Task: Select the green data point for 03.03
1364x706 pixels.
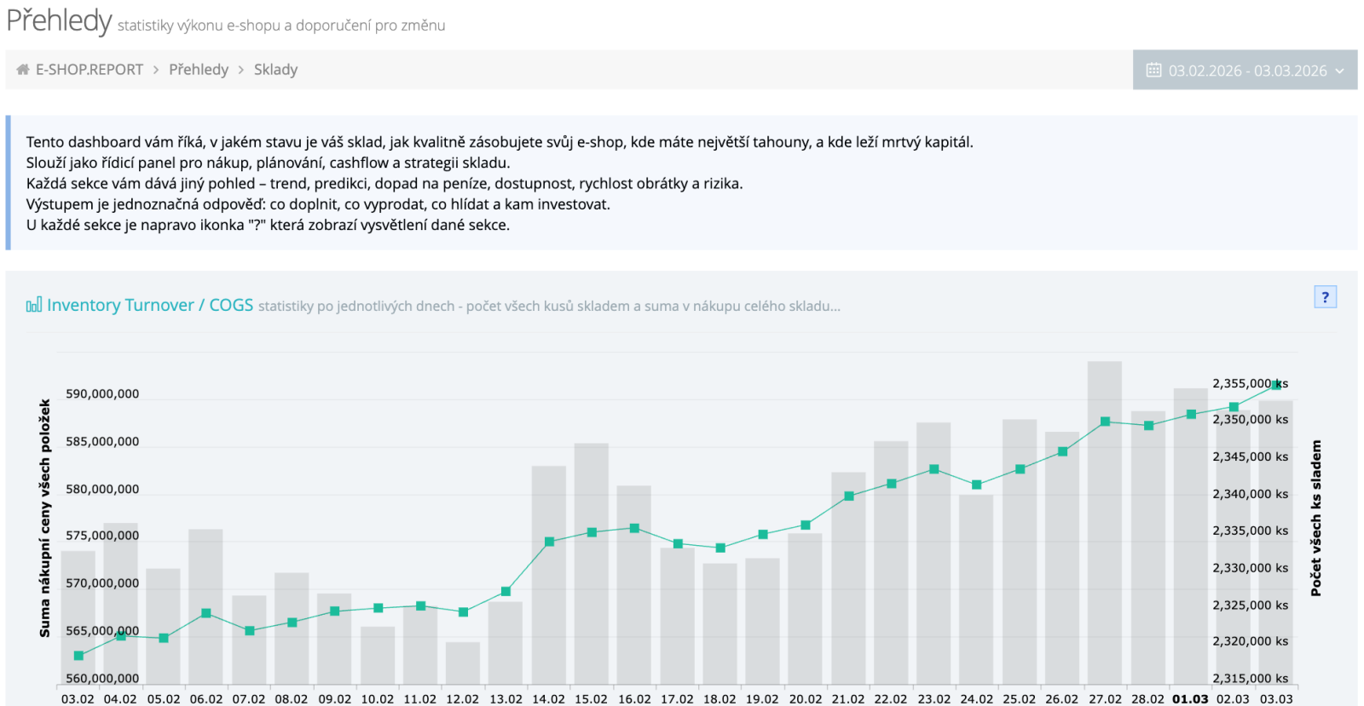Action: pyautogui.click(x=1276, y=385)
